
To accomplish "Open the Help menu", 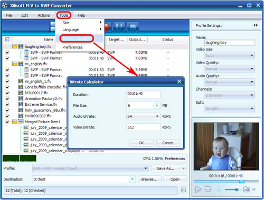I will click(x=81, y=15).
